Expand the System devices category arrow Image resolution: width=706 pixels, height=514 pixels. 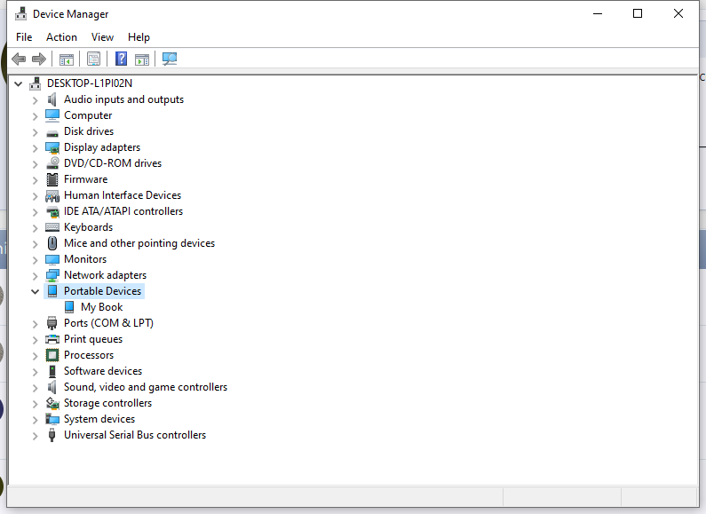click(x=36, y=420)
